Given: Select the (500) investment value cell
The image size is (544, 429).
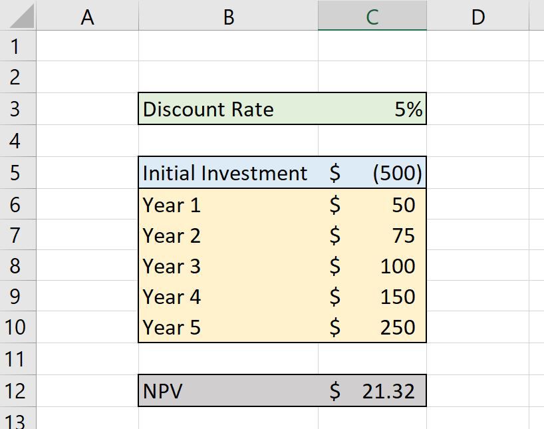Looking at the screenshot, I should tap(372, 172).
